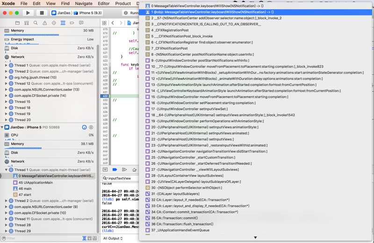This screenshot has height=243, width=374.
Task: Select frame 47 start in navigator
Action: click(48, 194)
